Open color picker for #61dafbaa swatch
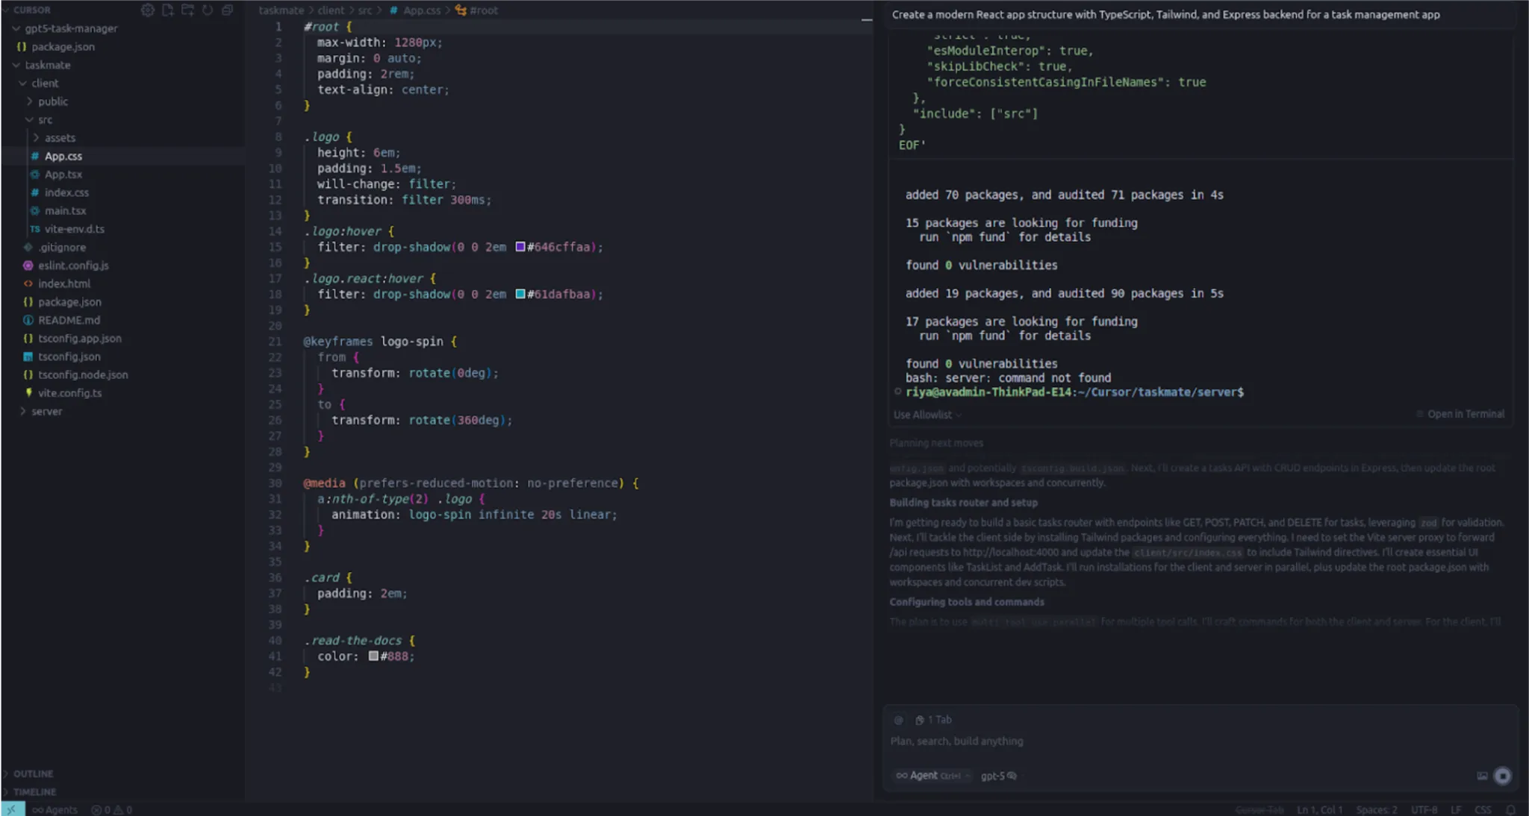 (520, 294)
